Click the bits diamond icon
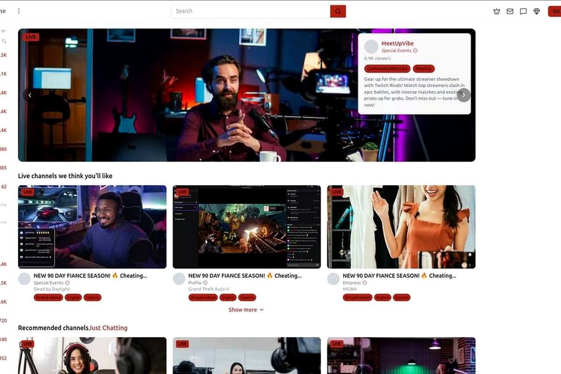 [x=536, y=11]
